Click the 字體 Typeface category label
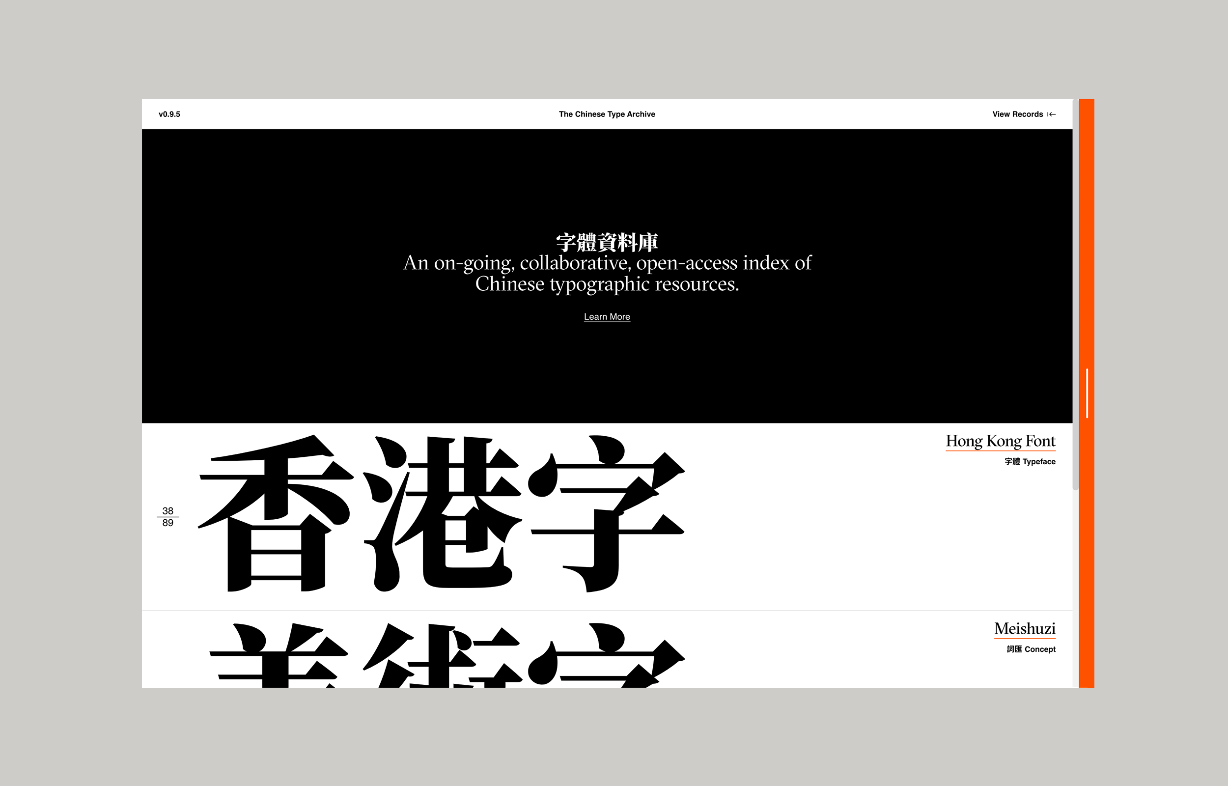 [1030, 462]
